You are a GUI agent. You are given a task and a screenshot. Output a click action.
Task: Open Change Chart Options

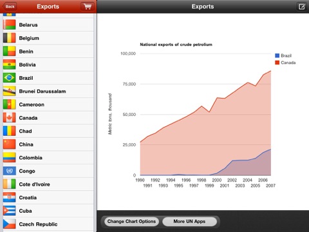[131, 222]
